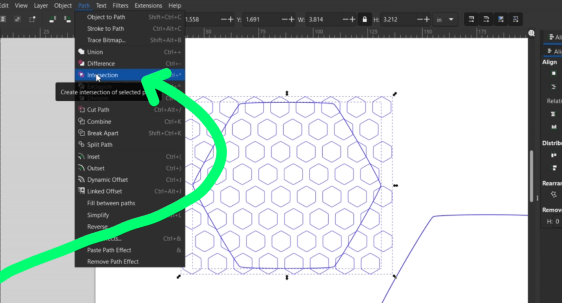Image resolution: width=562 pixels, height=303 pixels.
Task: Select Intersection from the Path menu
Action: tap(103, 75)
